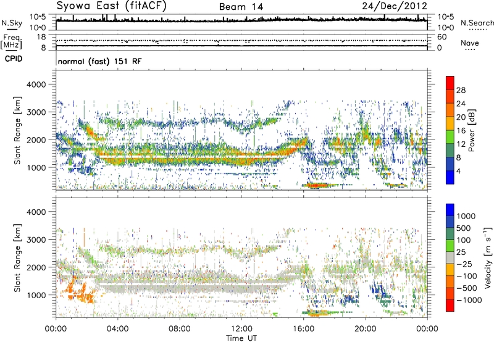Click the date '24/Dec/2012'
This screenshot has height=342, width=494.
[x=395, y=6]
